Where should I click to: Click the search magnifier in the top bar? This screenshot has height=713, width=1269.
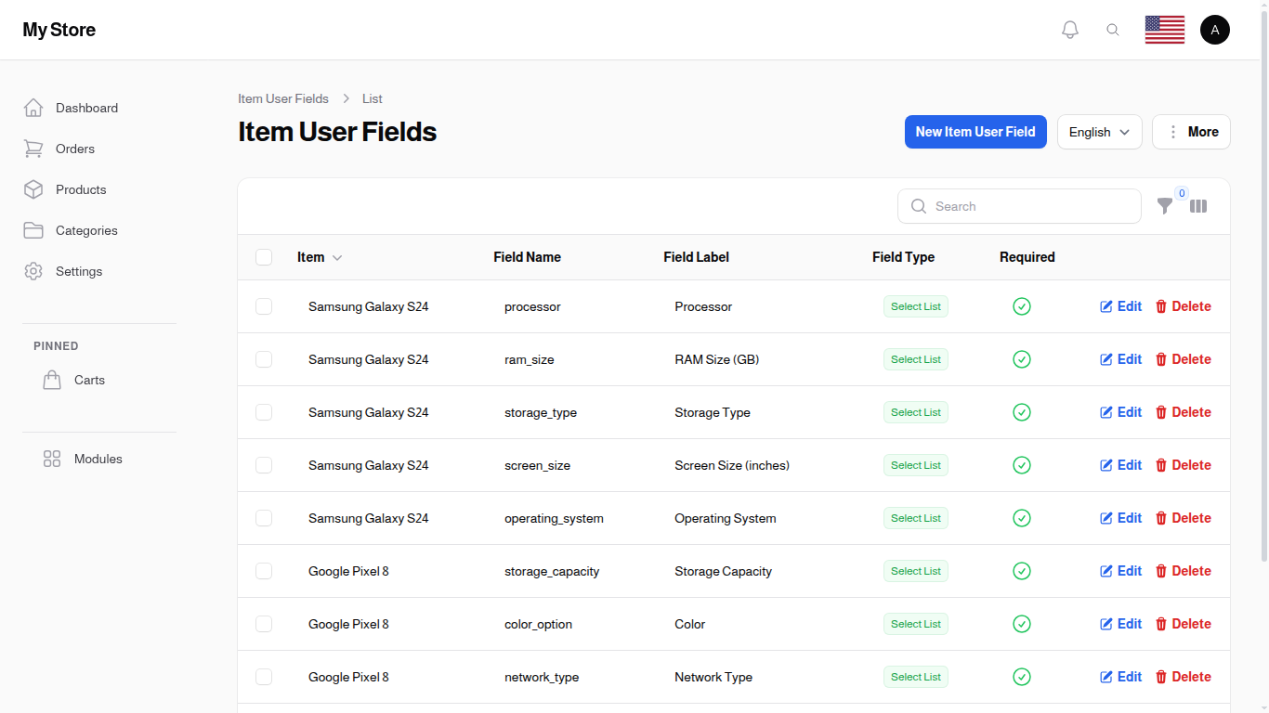[1113, 29]
